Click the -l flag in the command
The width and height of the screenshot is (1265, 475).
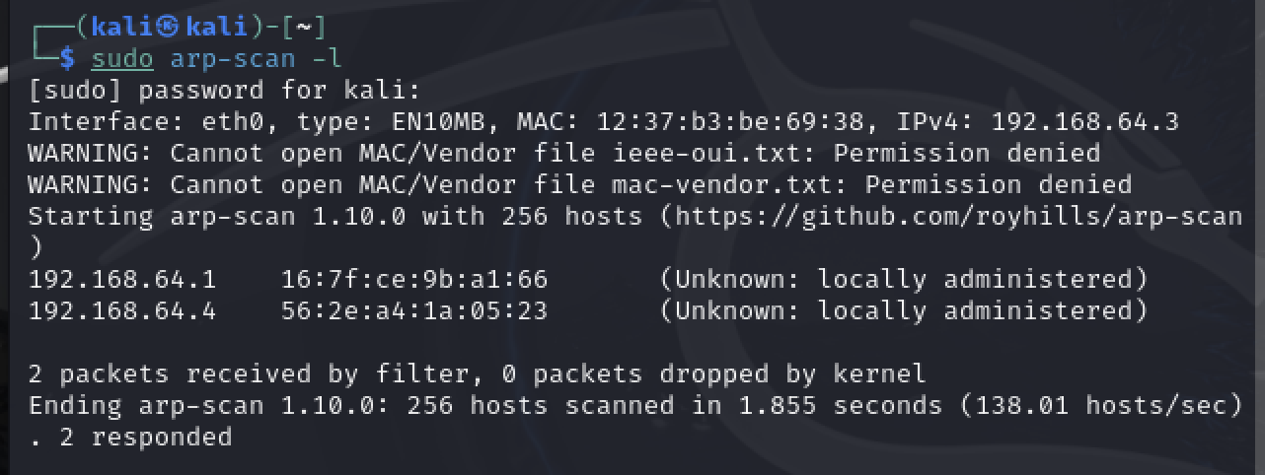coord(328,58)
